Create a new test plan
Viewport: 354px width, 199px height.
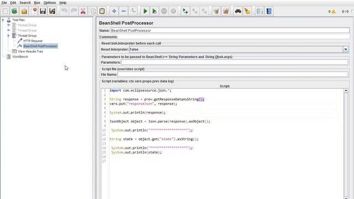(5, 11)
